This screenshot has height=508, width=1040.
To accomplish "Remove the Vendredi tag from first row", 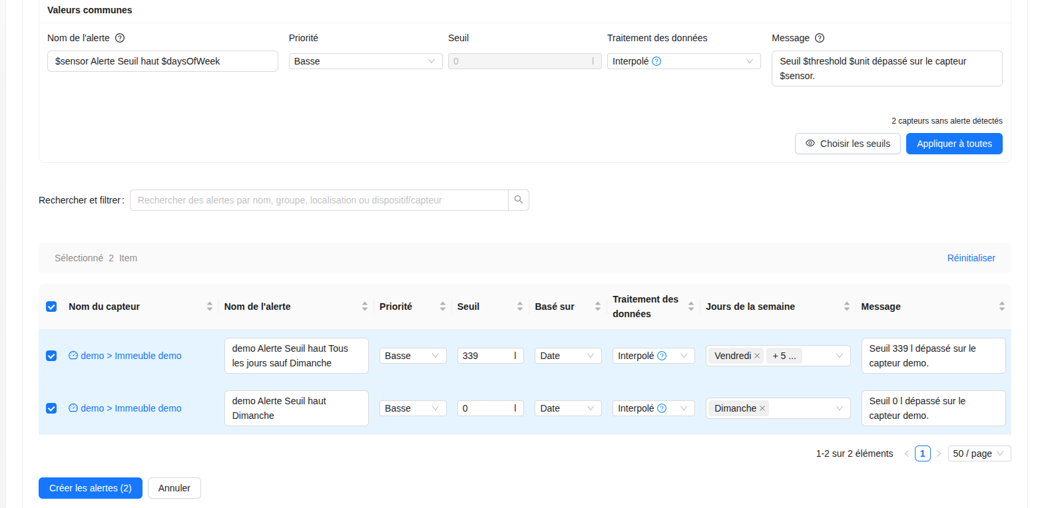I will click(757, 356).
